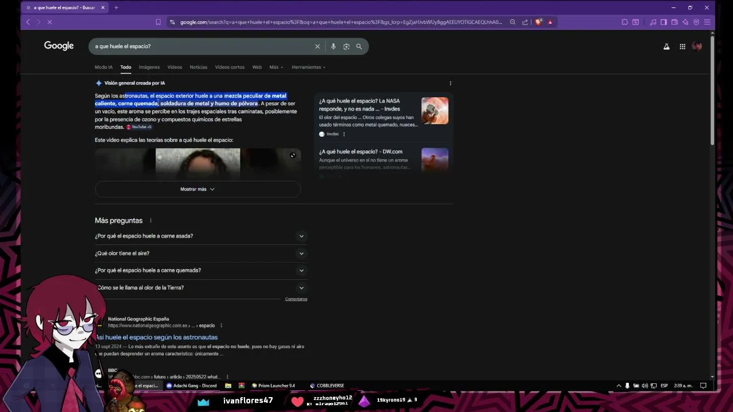Click the zoom magnifier icon in address bar

(513, 22)
